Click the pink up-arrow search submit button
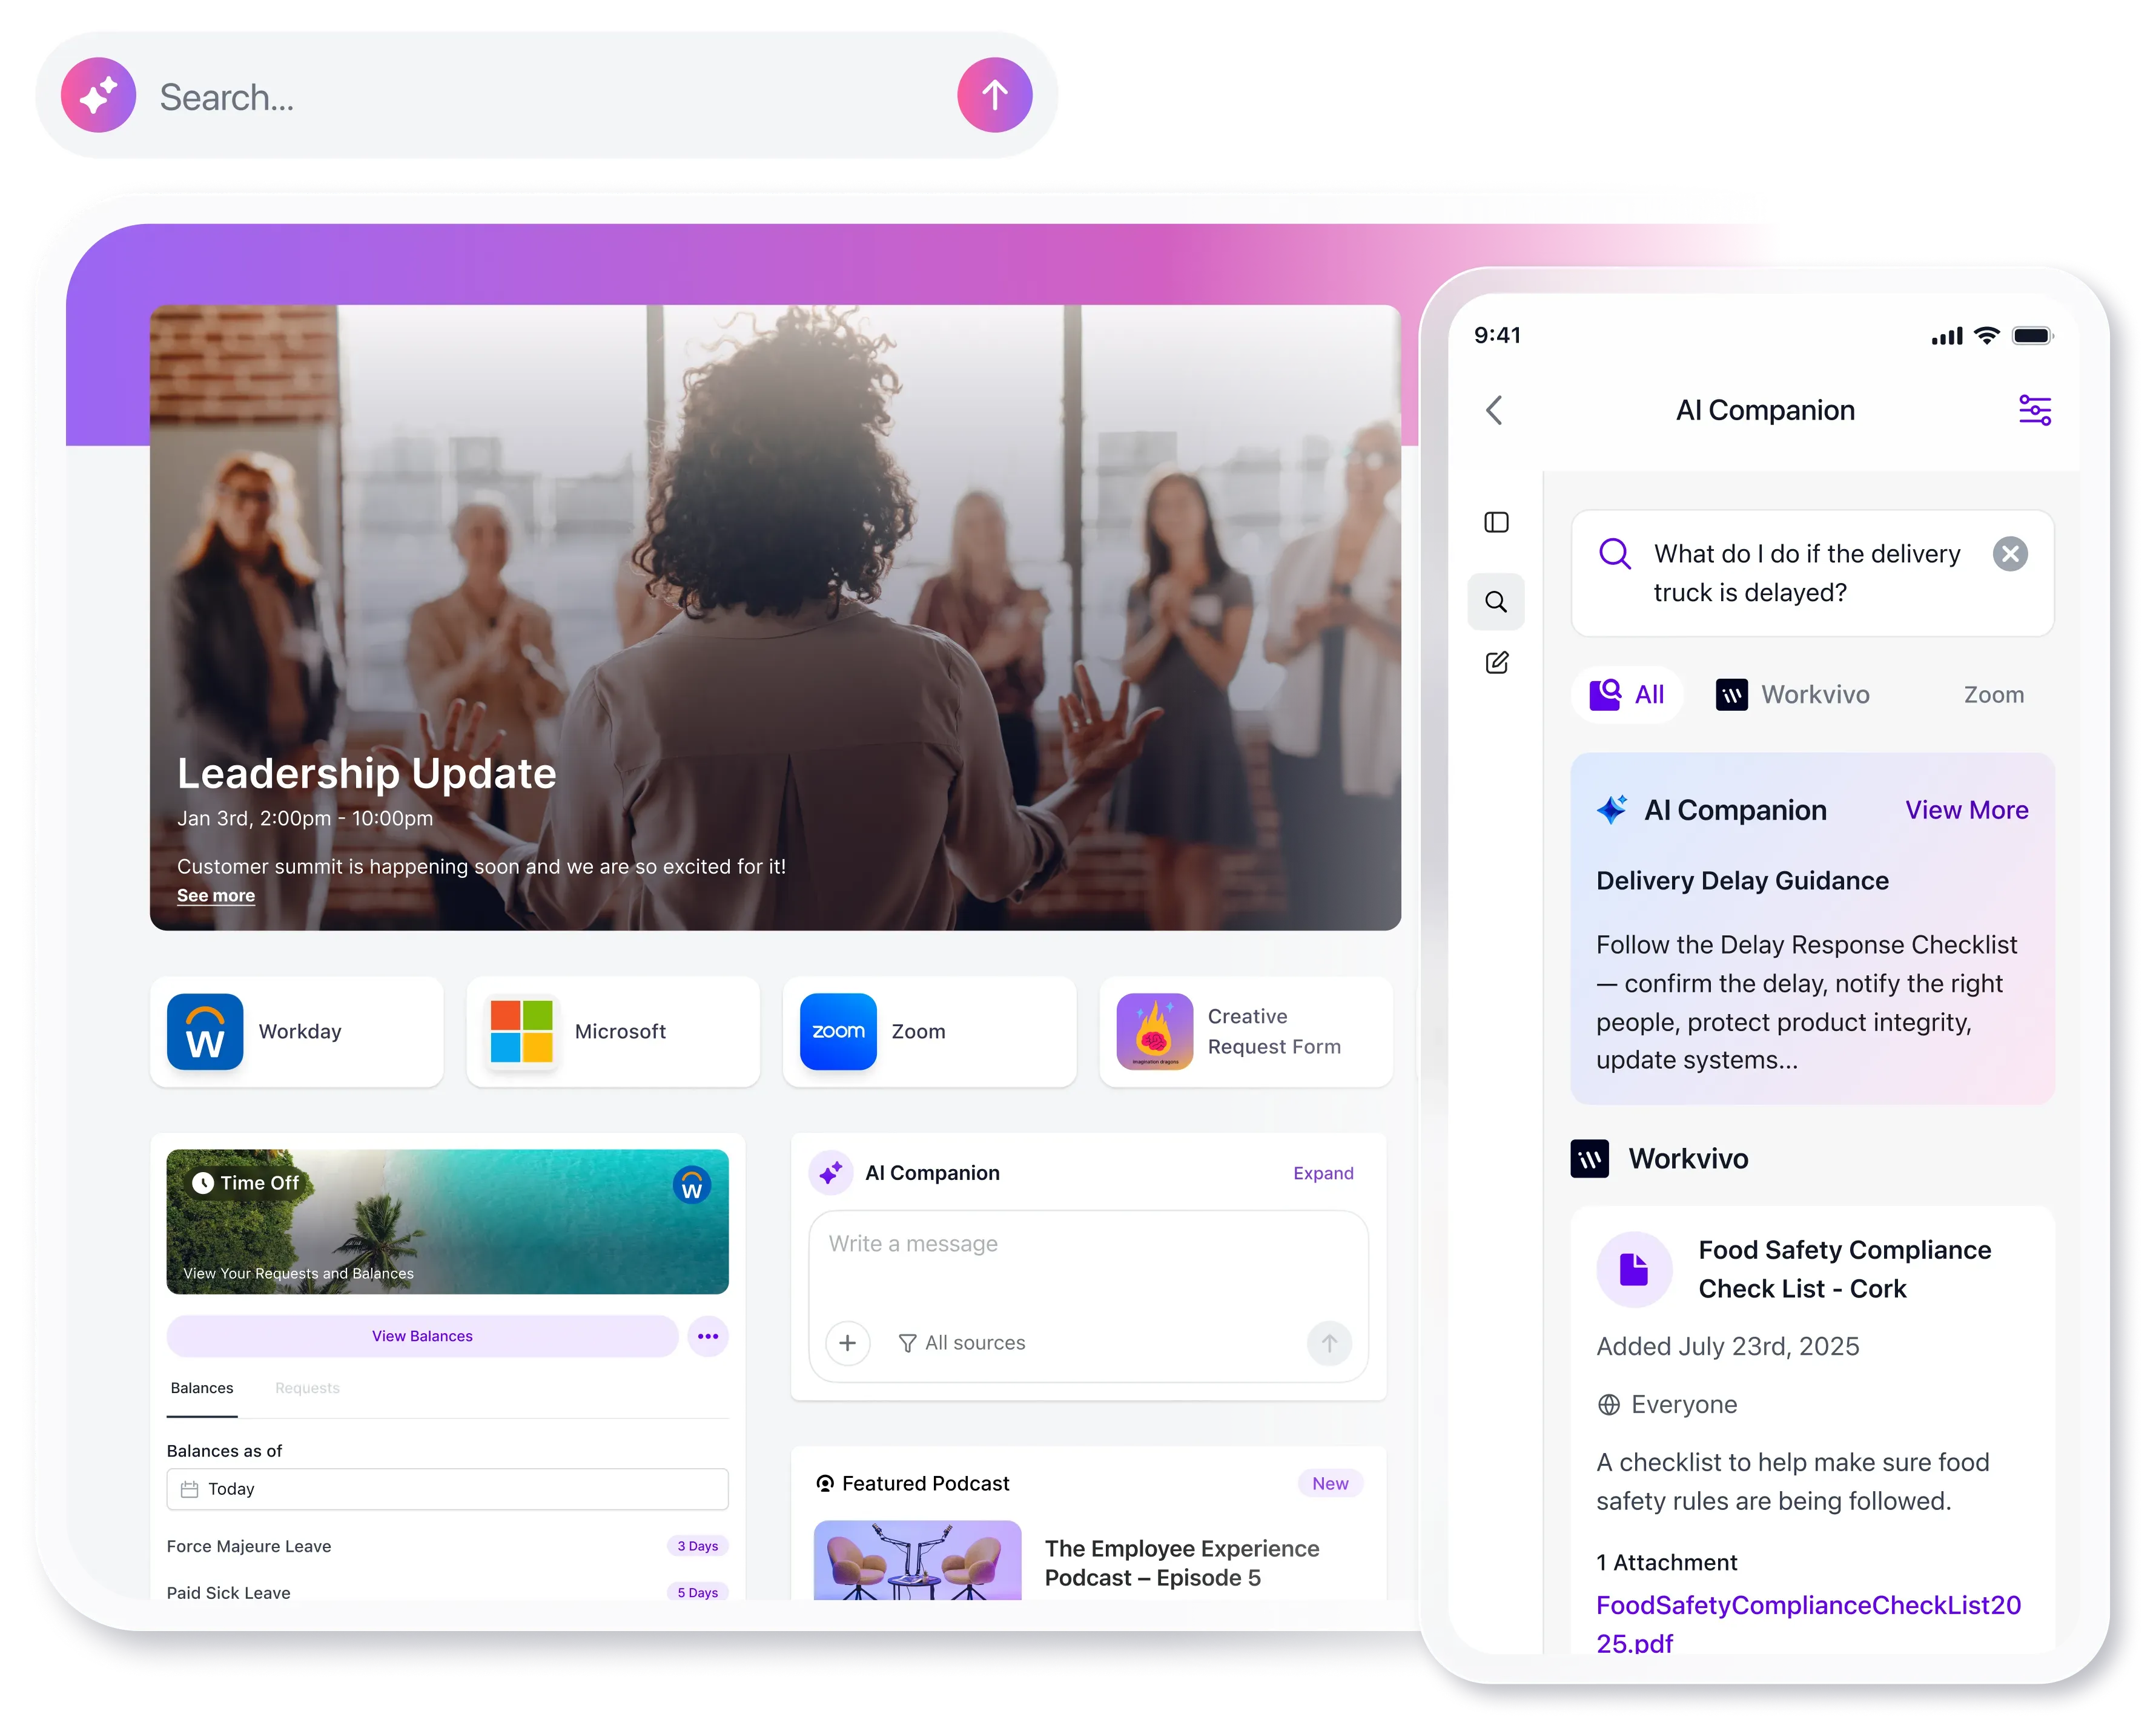The height and width of the screenshot is (1717, 2156). [x=994, y=96]
